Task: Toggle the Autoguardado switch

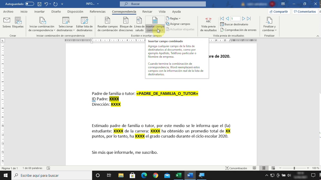Action: pos(30,4)
